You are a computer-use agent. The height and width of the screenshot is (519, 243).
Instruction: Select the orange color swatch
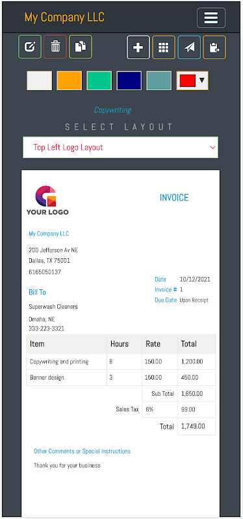point(70,80)
